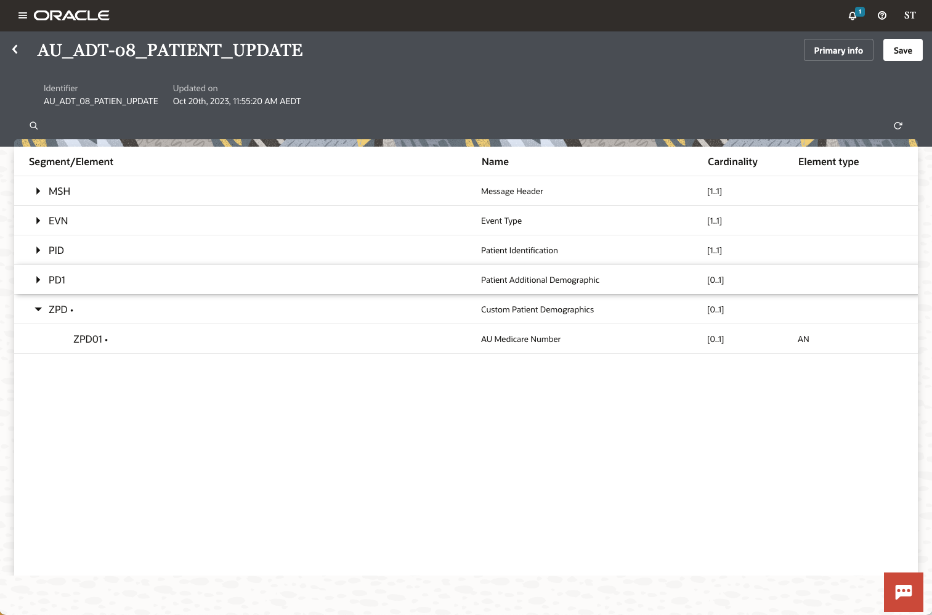Click the Segment/Element column header
Viewport: 932px width, 615px height.
point(71,161)
